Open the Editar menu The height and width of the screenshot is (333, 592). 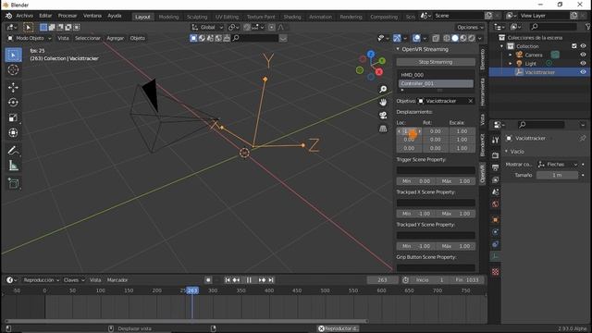pos(45,16)
